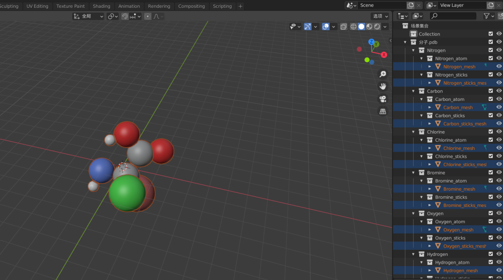
Task: Toggle perspective/orthographic grid icon
Action: pos(383,112)
